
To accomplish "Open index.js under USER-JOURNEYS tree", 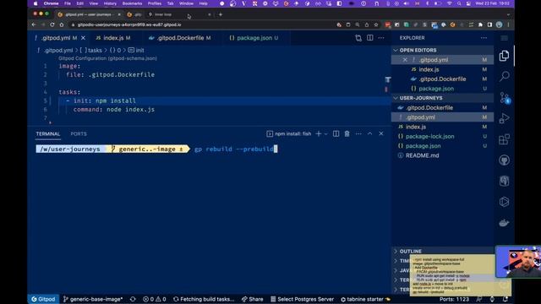I will click(415, 127).
